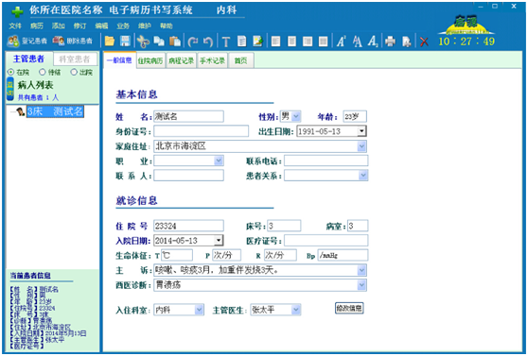Switch to the 病程记录 tab
528x356 pixels.
(x=181, y=60)
